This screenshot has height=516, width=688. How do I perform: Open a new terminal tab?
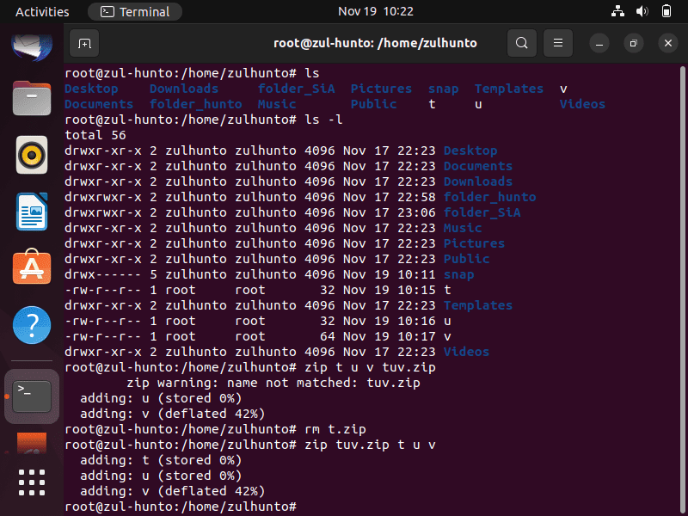[84, 43]
